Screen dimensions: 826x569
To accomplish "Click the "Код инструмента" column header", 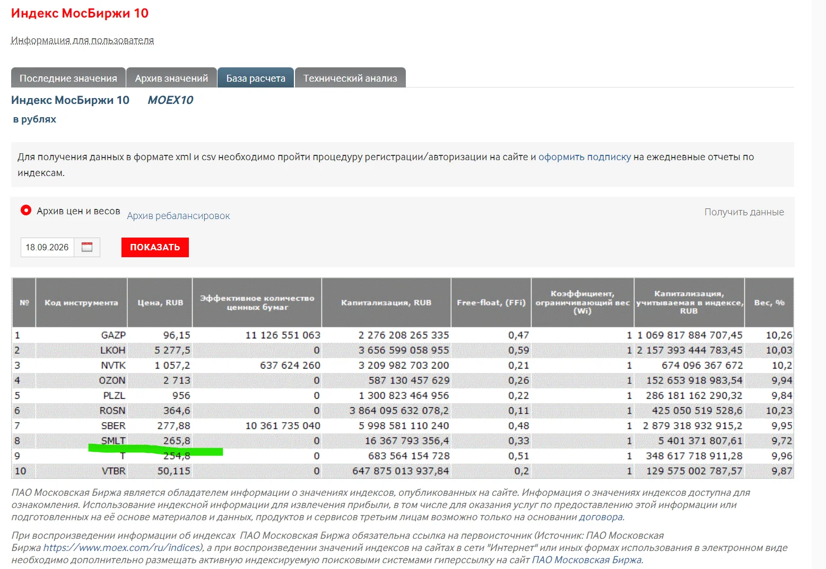I will (x=81, y=302).
